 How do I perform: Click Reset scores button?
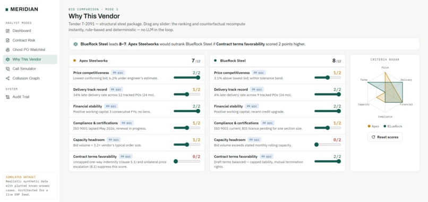385,137
